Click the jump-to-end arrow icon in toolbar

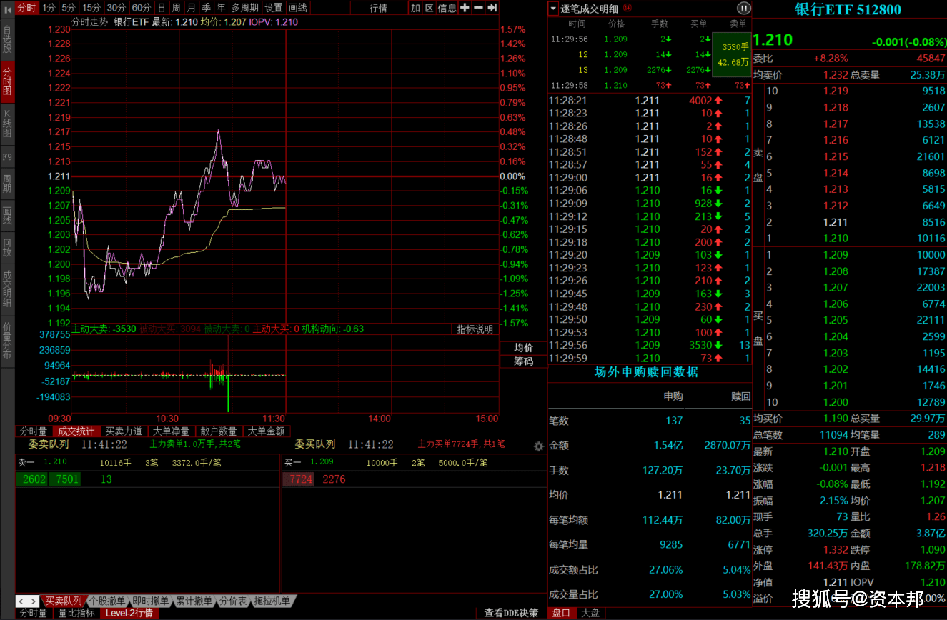[492, 7]
